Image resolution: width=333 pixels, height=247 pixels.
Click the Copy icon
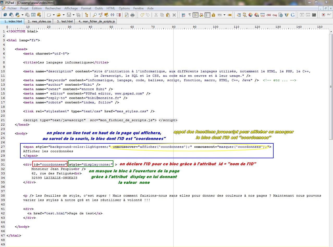pos(162,15)
